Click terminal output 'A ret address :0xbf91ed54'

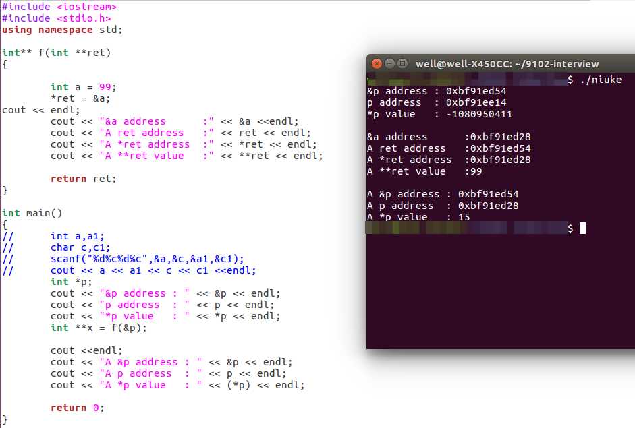pos(449,148)
